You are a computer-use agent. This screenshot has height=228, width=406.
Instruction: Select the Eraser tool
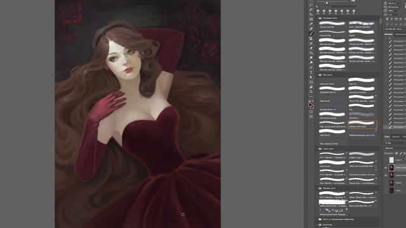(x=311, y=48)
